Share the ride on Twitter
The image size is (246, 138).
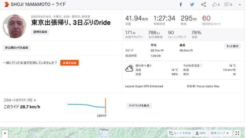point(192,5)
